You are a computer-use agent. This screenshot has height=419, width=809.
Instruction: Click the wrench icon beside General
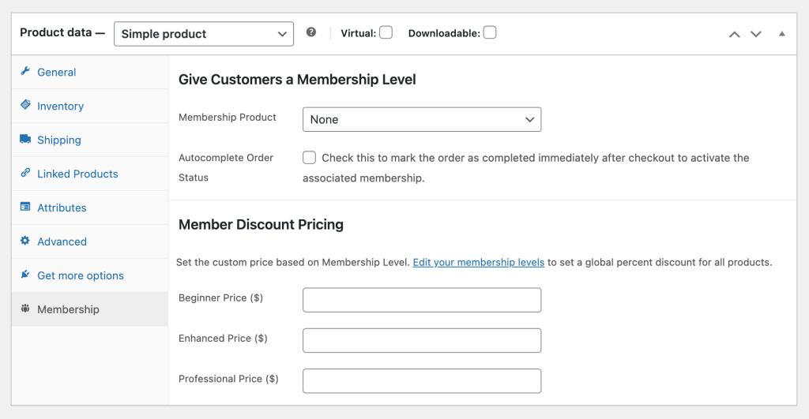click(25, 72)
